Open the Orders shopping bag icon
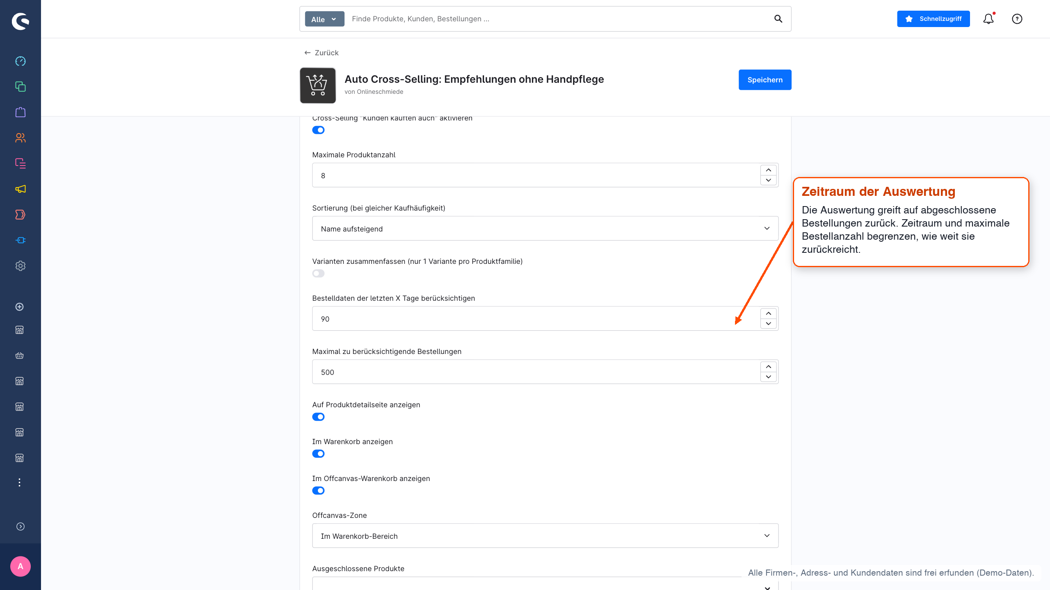The image size is (1050, 590). (x=21, y=112)
